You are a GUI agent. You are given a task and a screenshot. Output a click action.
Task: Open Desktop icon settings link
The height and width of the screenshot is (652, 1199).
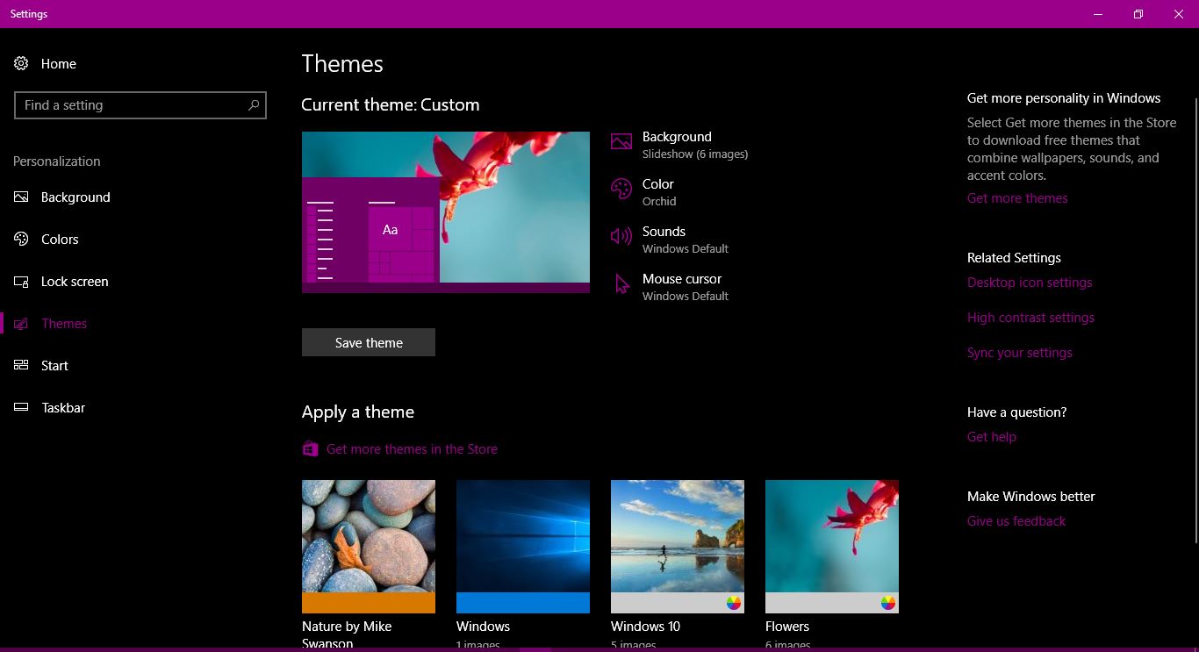pyautogui.click(x=1030, y=283)
